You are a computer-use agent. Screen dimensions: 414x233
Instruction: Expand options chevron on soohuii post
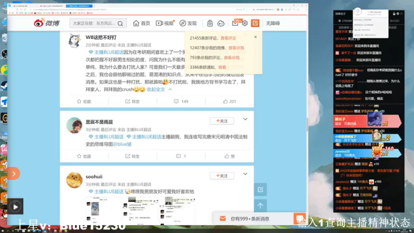coord(245,174)
